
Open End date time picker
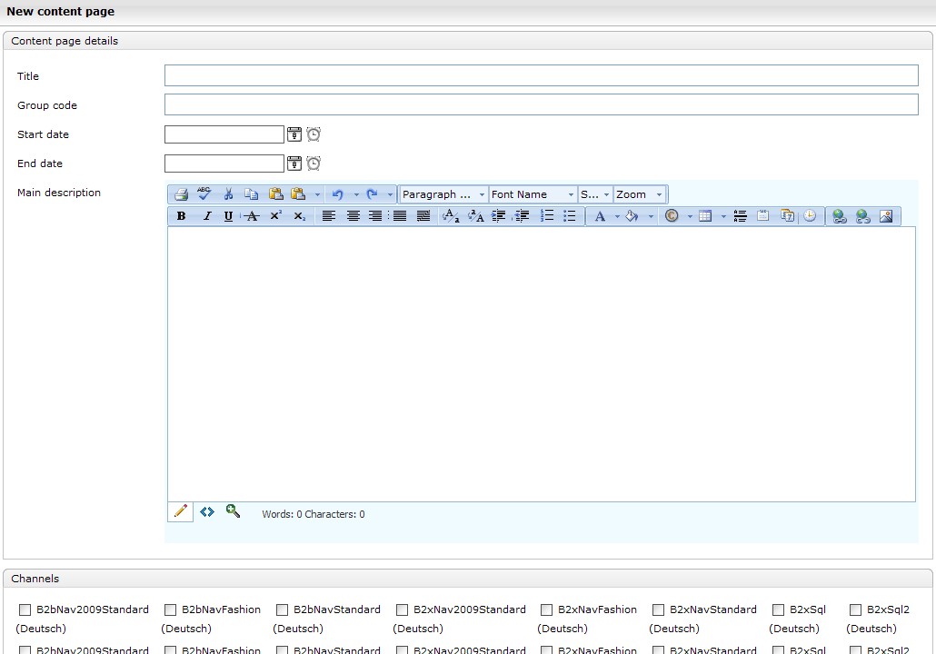314,163
